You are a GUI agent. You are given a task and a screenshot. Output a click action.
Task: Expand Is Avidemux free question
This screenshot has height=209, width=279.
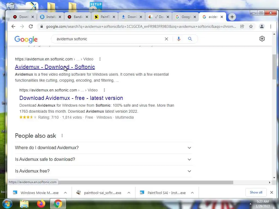pos(103,171)
